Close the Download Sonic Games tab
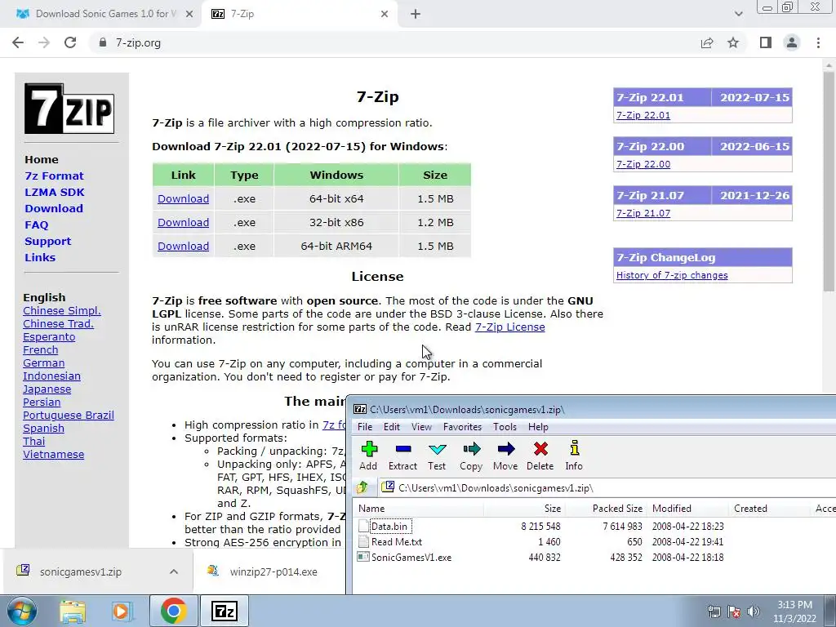Image resolution: width=836 pixels, height=627 pixels. [189, 15]
